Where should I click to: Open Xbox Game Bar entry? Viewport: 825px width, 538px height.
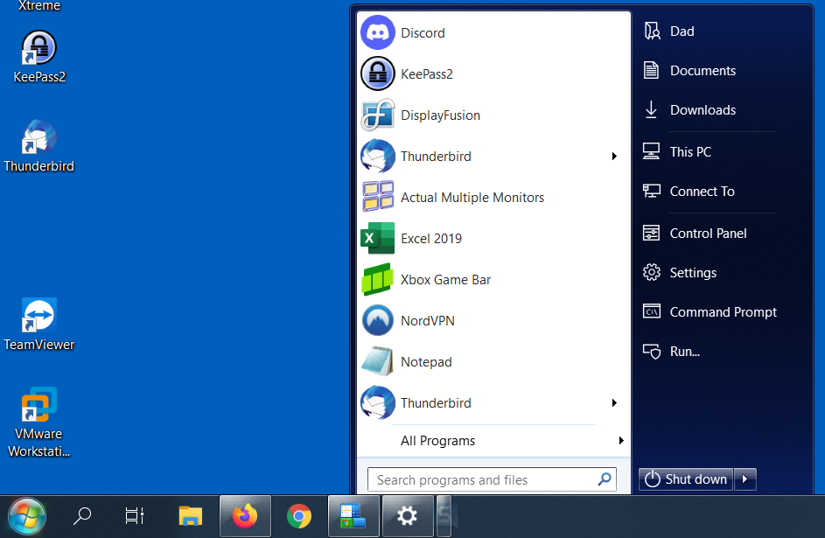click(x=493, y=279)
